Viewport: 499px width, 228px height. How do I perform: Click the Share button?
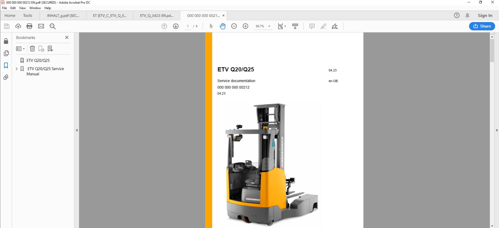482,26
